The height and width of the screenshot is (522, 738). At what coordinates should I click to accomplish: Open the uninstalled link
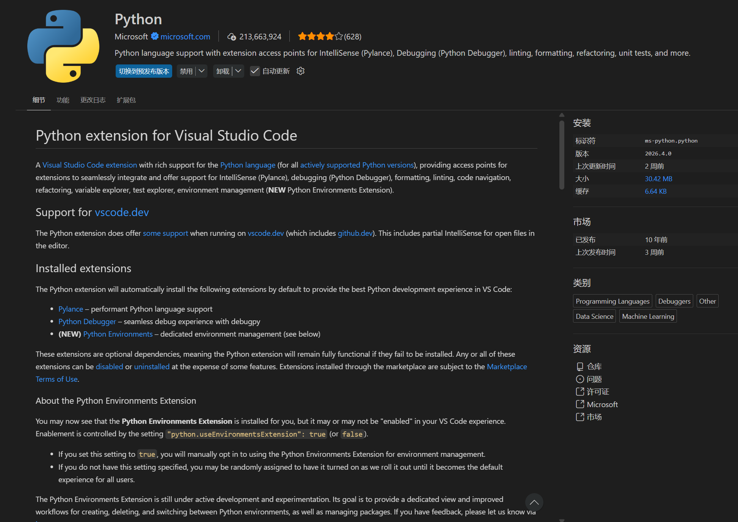(x=152, y=367)
